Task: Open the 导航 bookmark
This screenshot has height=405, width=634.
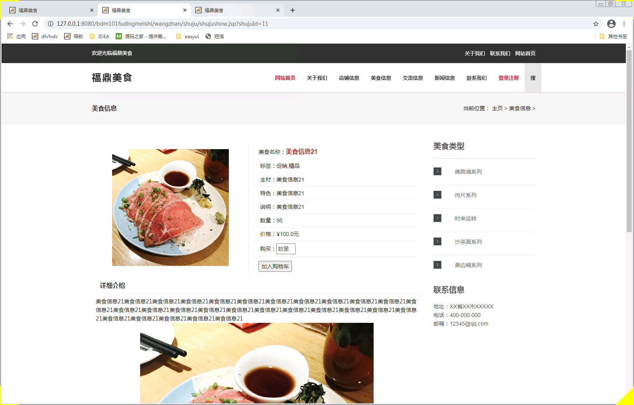Action: [74, 36]
